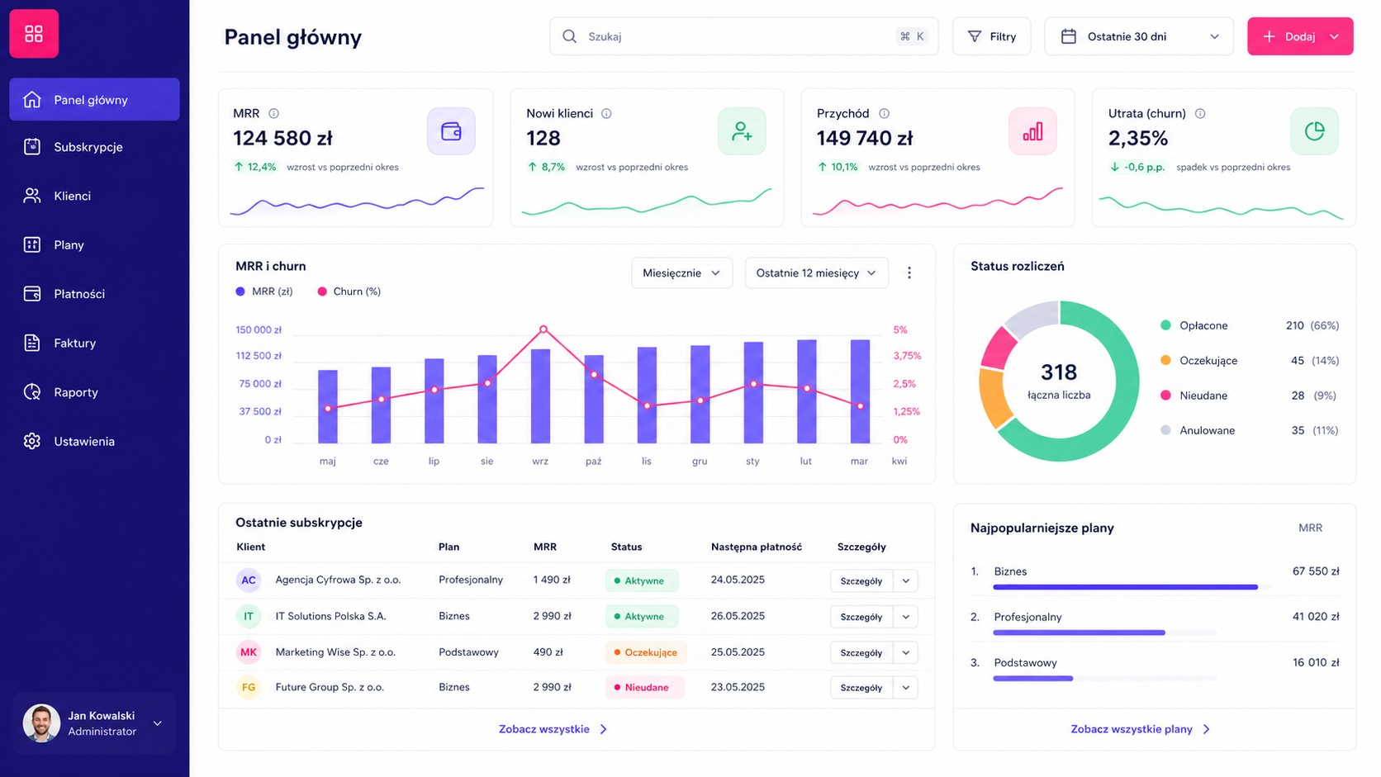Toggle Nieudane segment in status legend
Screen dimensions: 1381x777
[x=1194, y=396]
